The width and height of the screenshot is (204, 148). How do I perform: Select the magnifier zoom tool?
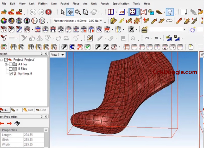[78, 12]
